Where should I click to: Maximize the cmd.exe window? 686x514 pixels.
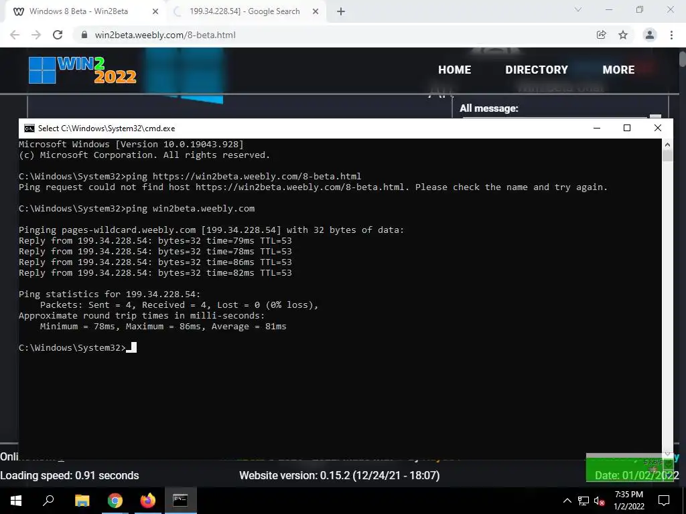point(627,128)
